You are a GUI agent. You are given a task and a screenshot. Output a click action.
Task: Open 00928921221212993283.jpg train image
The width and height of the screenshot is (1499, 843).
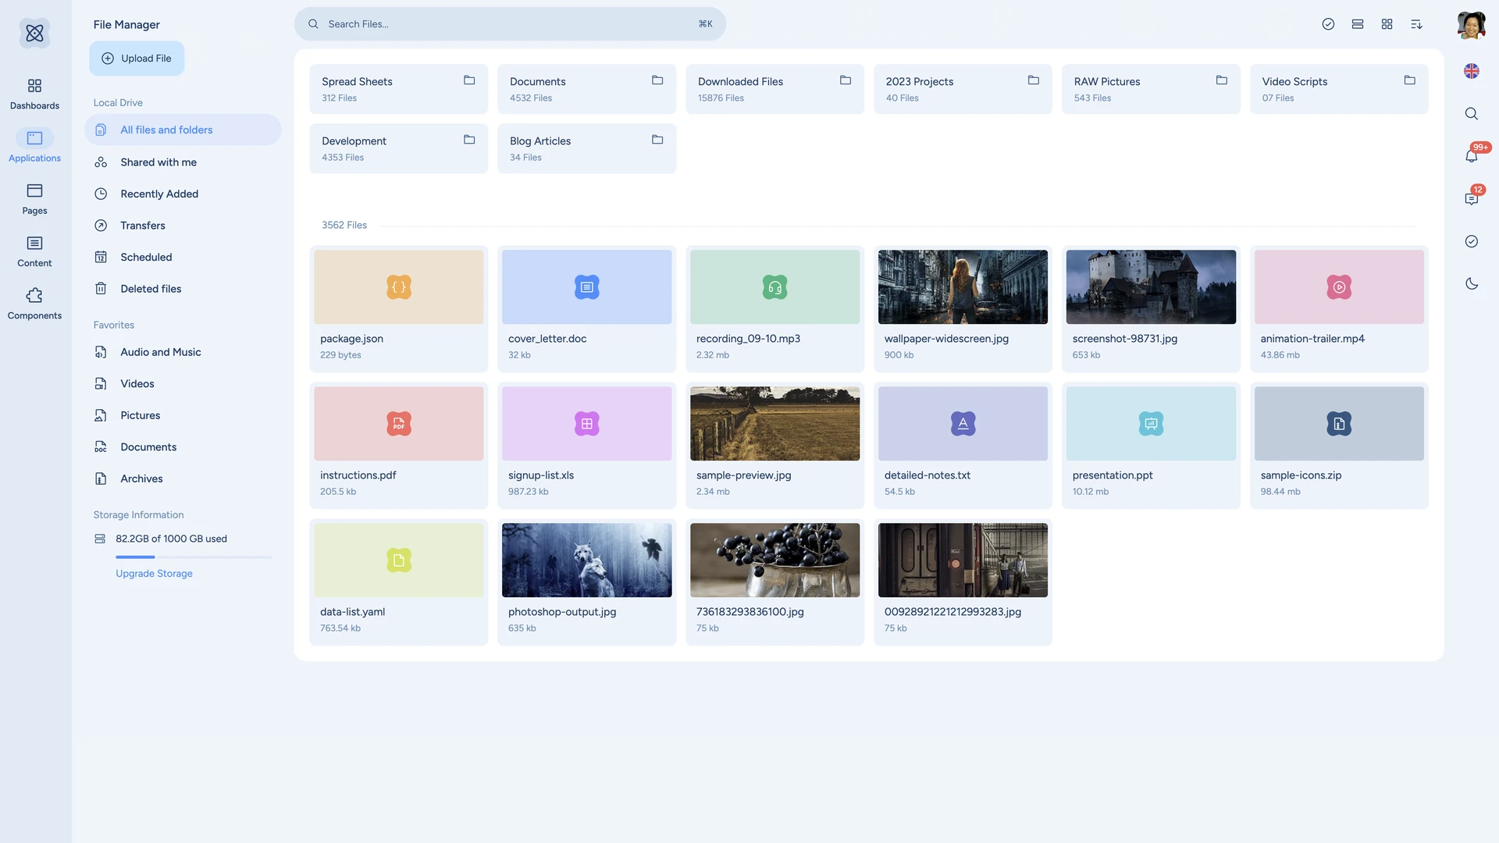tap(963, 560)
